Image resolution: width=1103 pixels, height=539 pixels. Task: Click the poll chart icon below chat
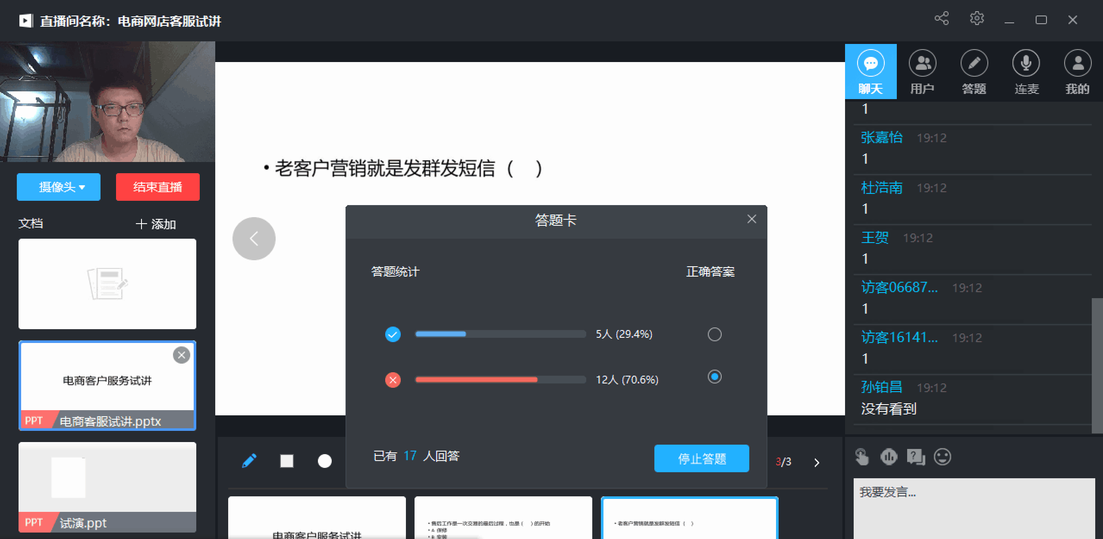889,457
